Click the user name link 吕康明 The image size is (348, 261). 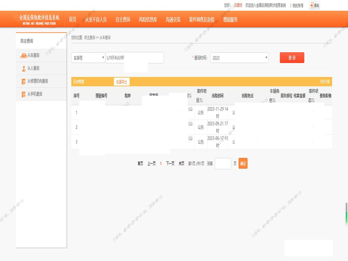click(238, 5)
